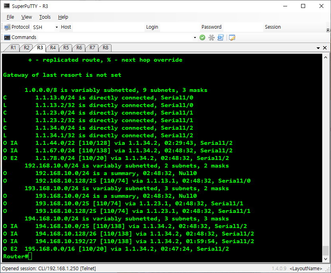
Task: Click the LayoutName status bar label
Action: click(306, 269)
